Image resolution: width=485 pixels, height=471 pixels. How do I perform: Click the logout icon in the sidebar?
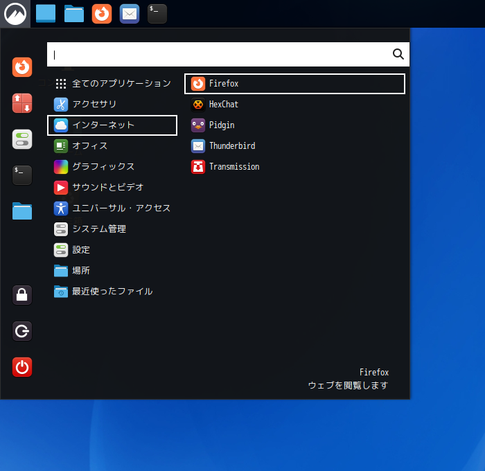tap(22, 331)
